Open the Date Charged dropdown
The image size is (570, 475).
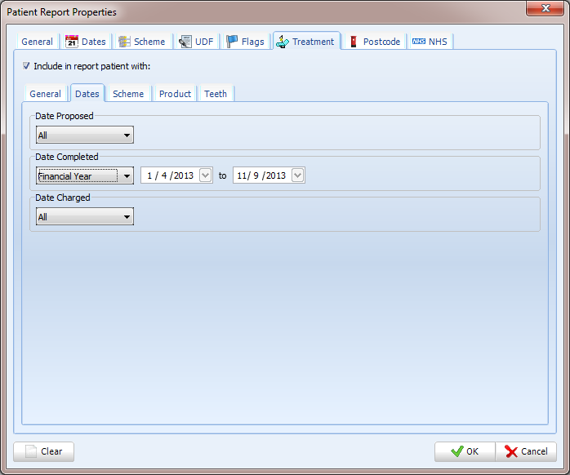85,216
